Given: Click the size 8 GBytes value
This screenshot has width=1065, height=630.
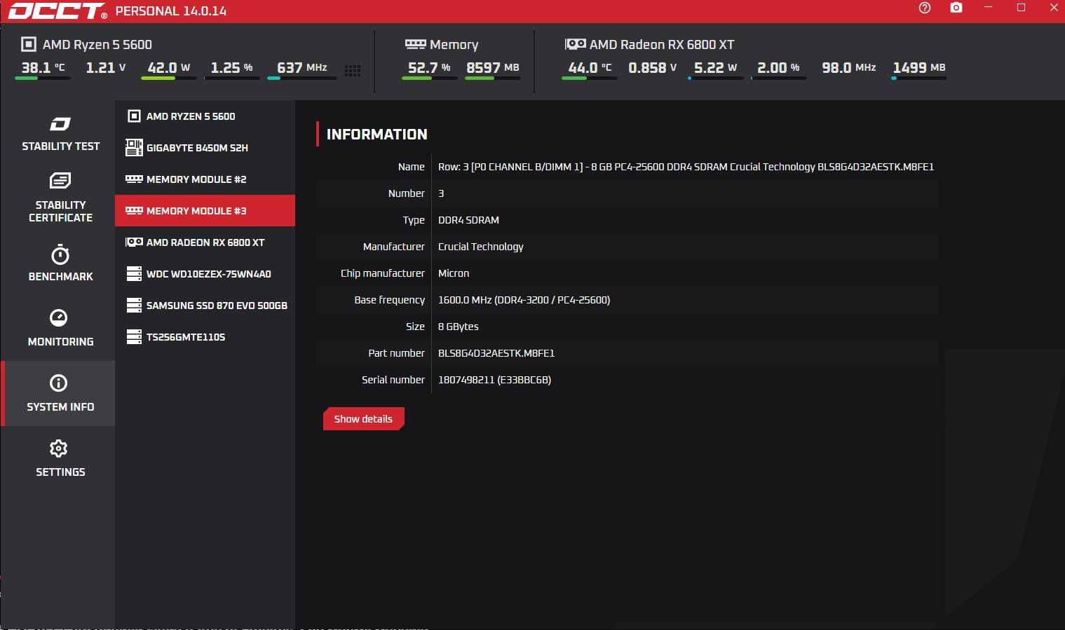Looking at the screenshot, I should (x=459, y=327).
